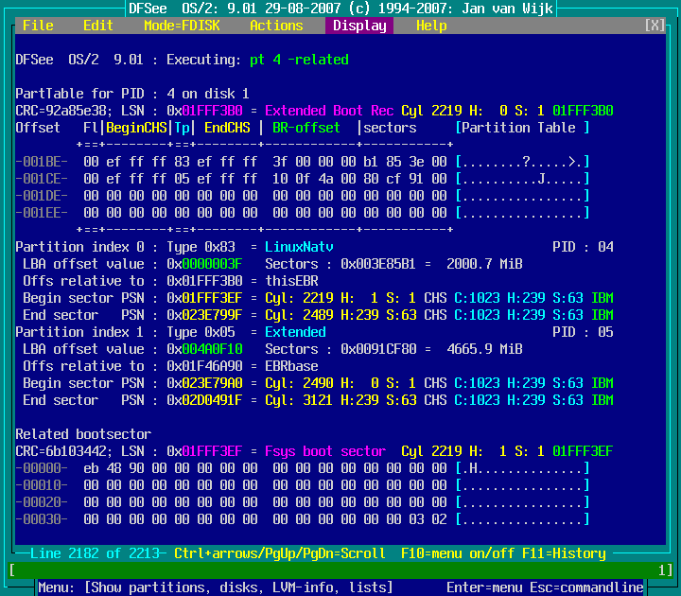Select the LinuxNatv partition type text
Viewport: 681px width, 596px height.
[295, 247]
